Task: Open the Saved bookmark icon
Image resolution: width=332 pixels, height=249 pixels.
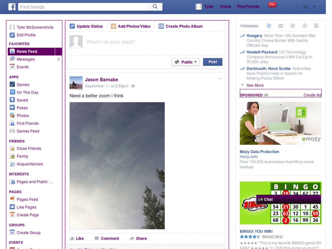Action: pos(12,100)
